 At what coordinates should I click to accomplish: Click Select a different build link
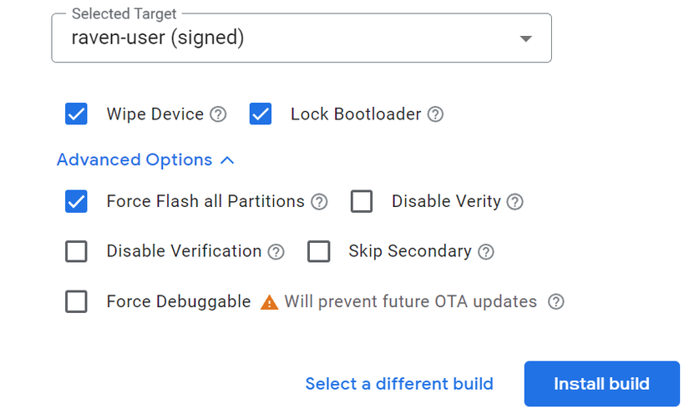coord(399,384)
